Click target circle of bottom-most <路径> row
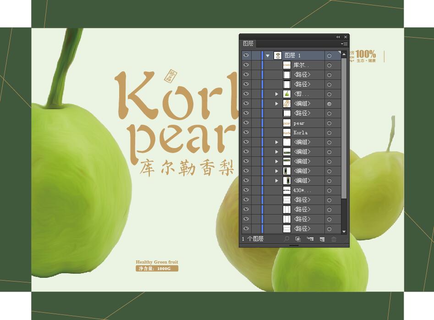The width and height of the screenshot is (434, 320). [x=329, y=229]
